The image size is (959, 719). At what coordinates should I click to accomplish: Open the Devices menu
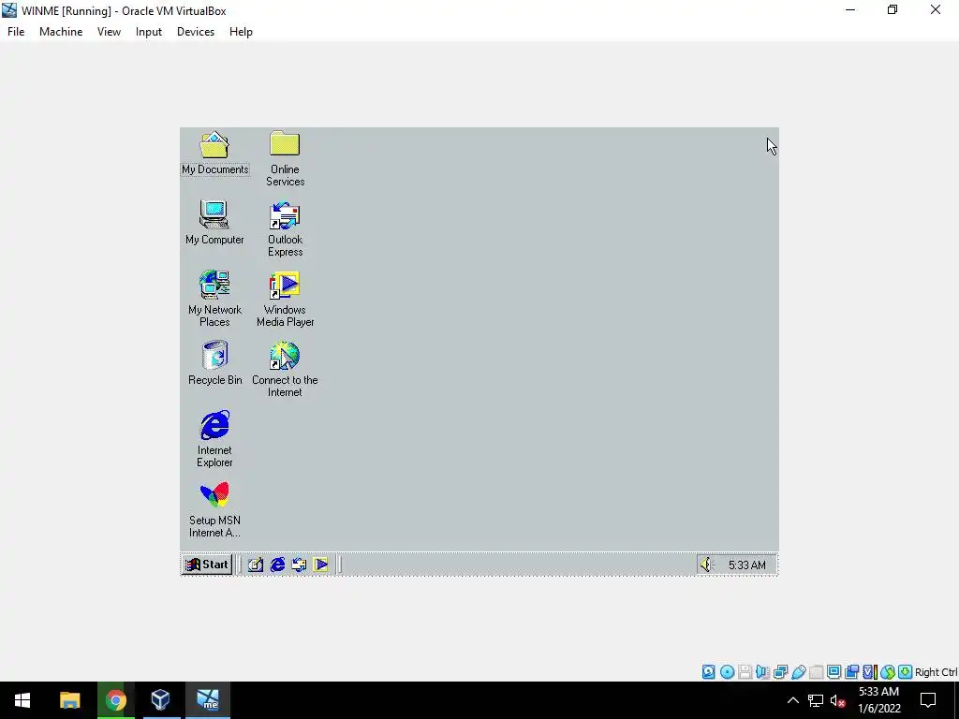(x=196, y=32)
